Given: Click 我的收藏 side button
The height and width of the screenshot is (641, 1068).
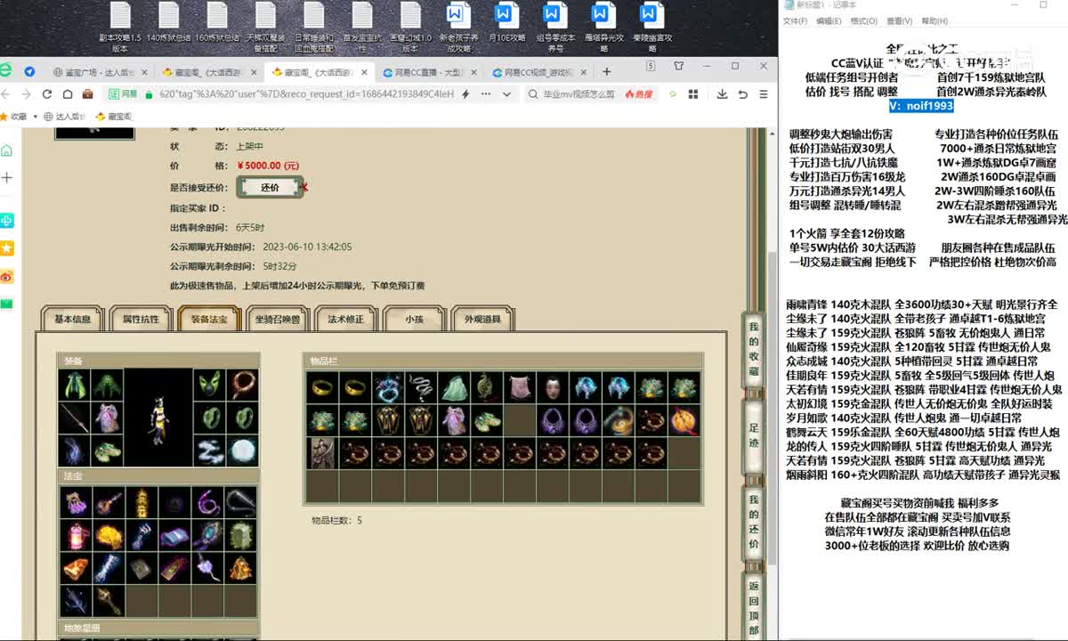Looking at the screenshot, I should 754,350.
